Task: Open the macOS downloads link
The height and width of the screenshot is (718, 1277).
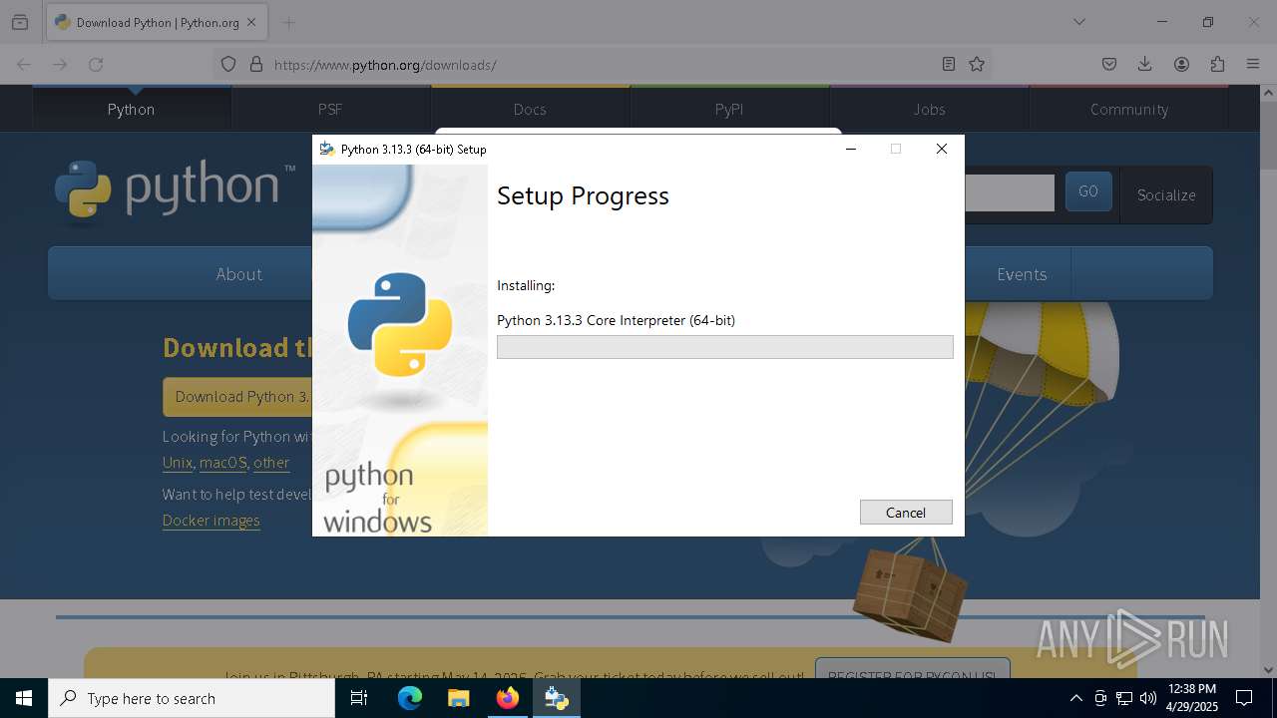Action: tap(222, 463)
